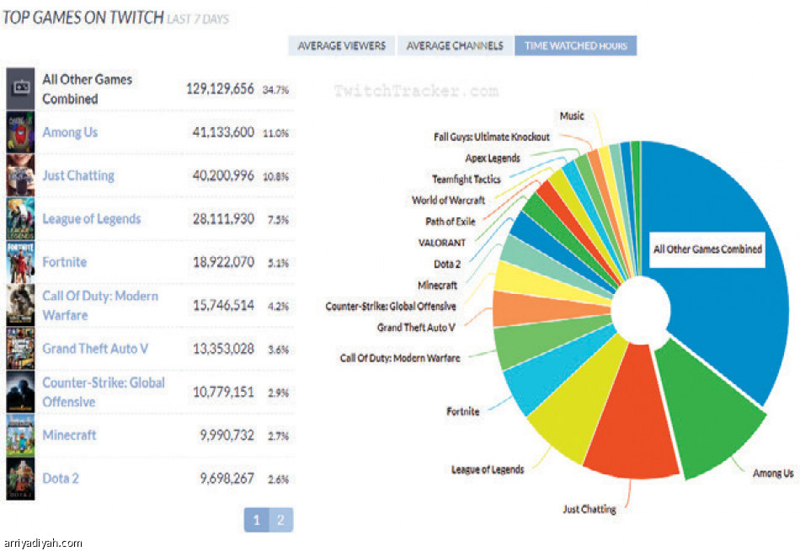Select page 1 in the pagination
800x551 pixels.
click(257, 520)
